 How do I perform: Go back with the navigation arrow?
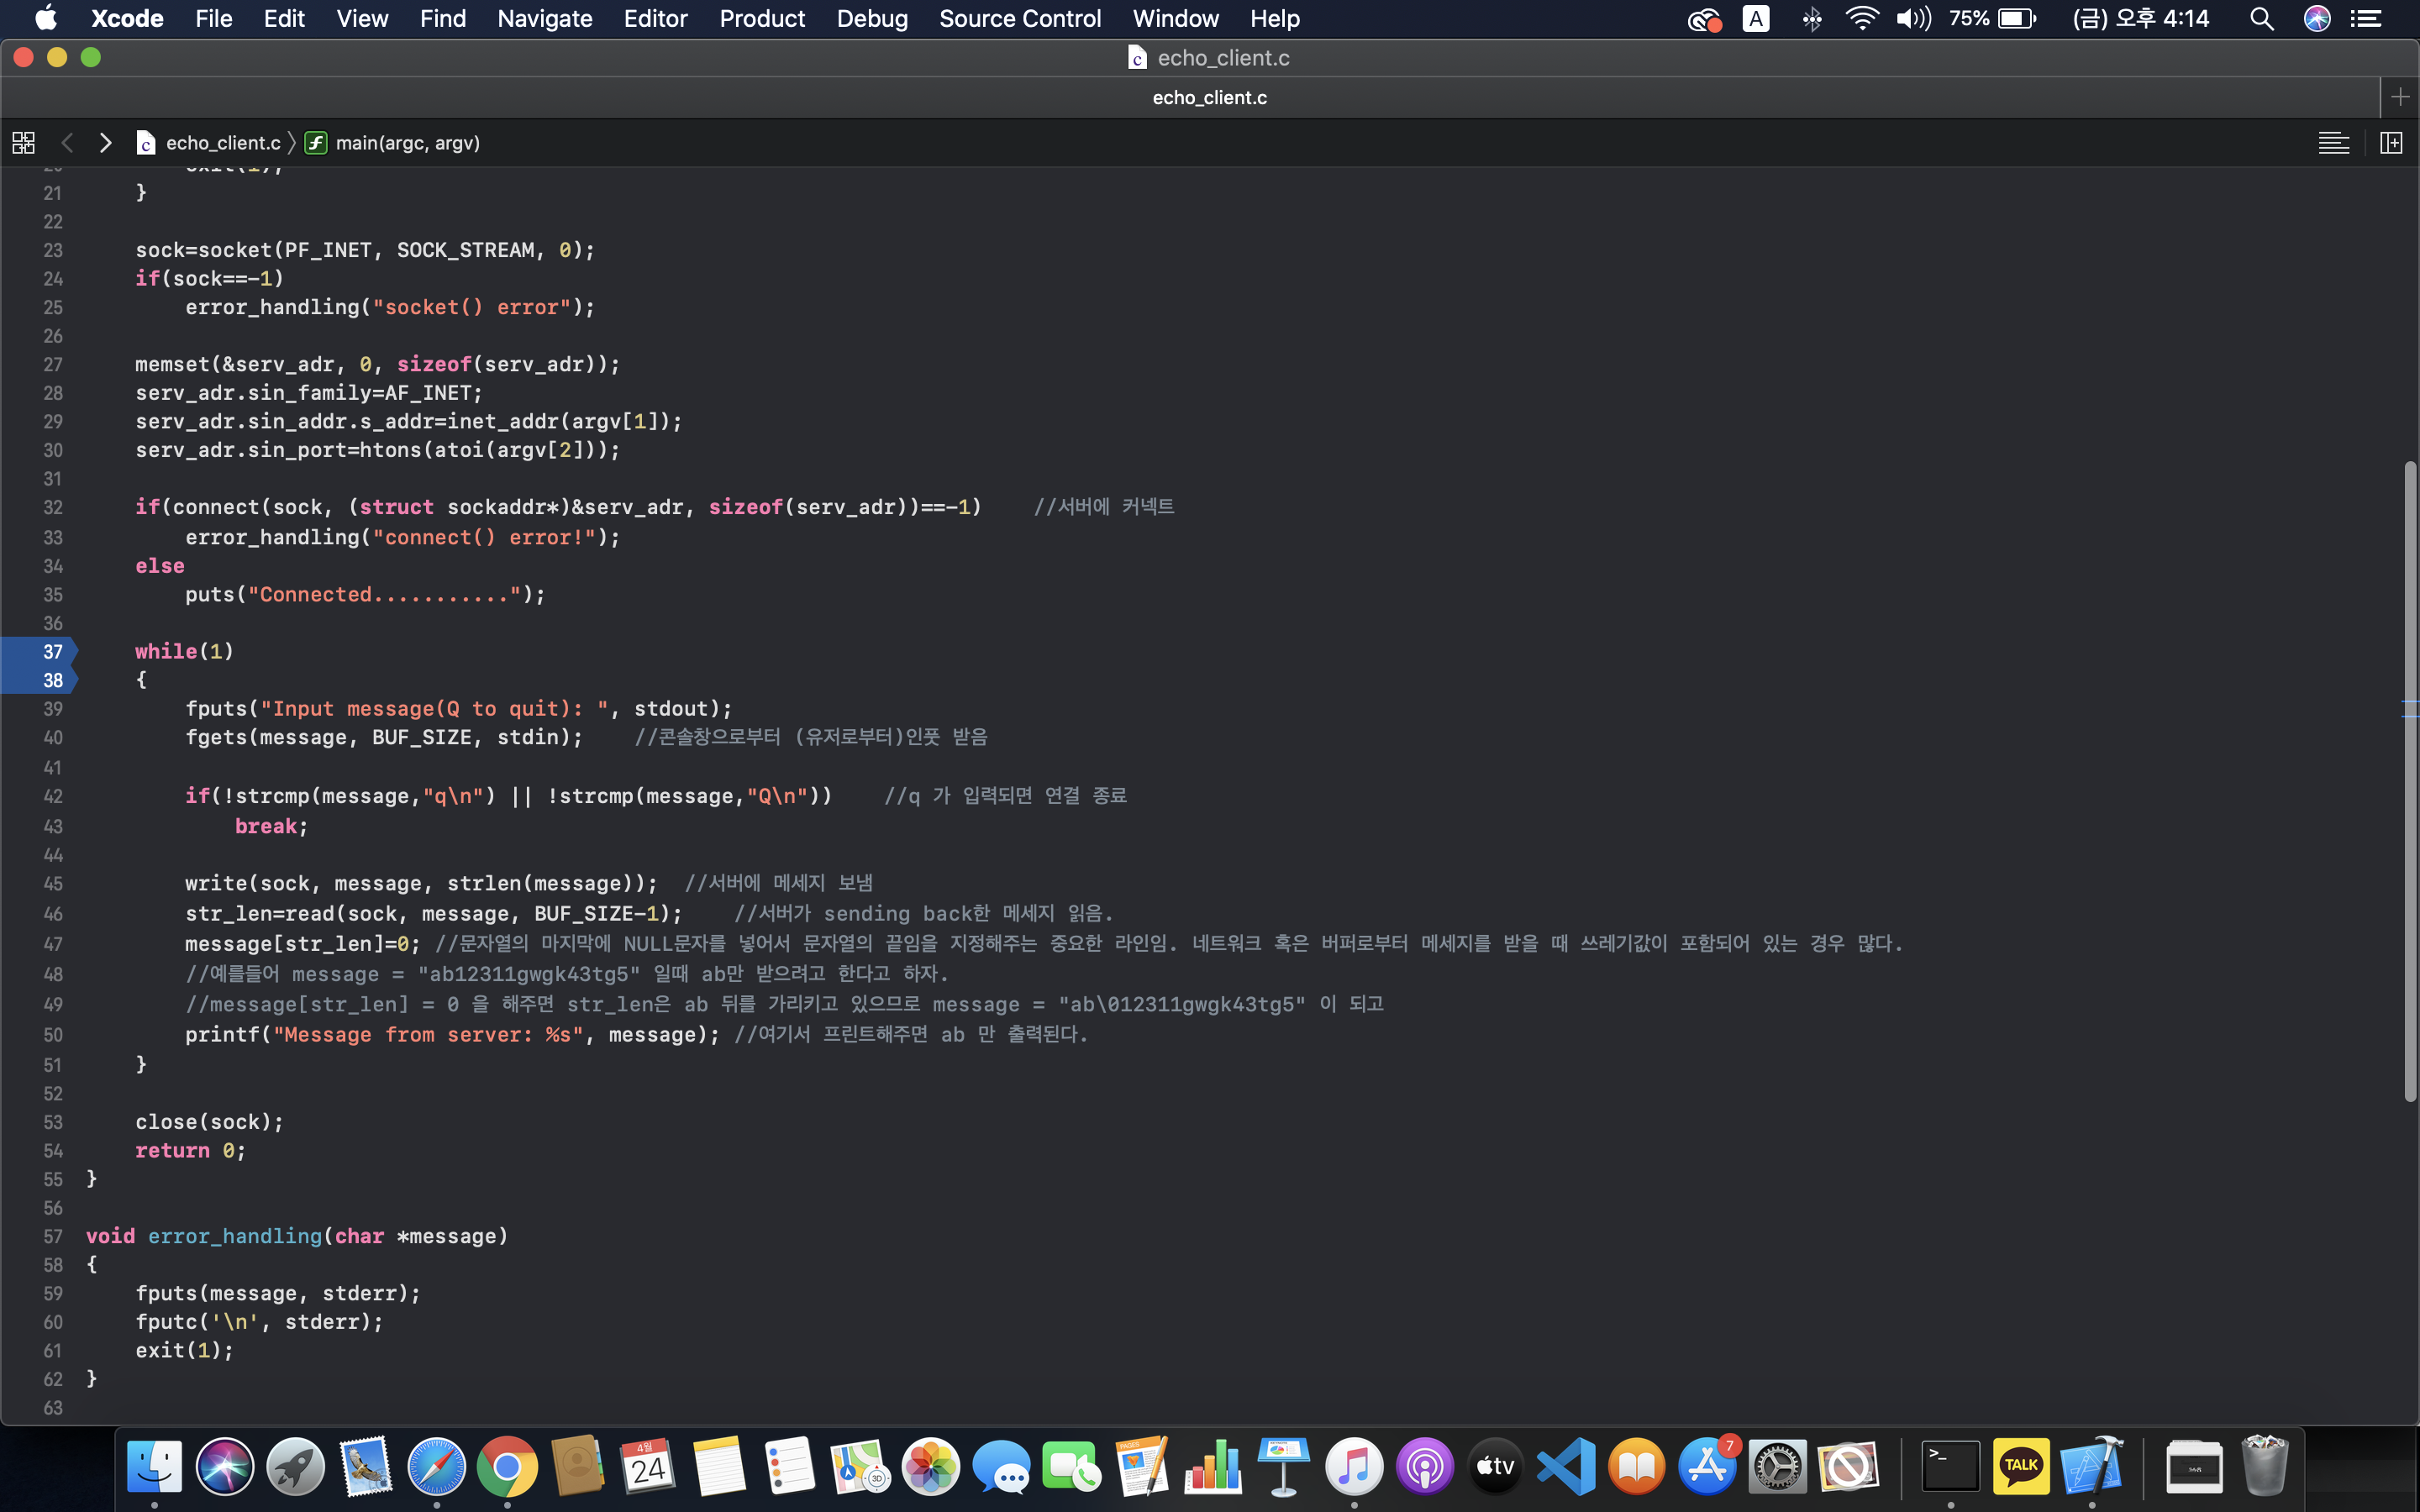point(67,143)
